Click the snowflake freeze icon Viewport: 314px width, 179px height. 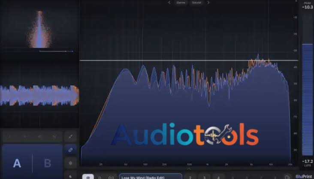point(70,163)
